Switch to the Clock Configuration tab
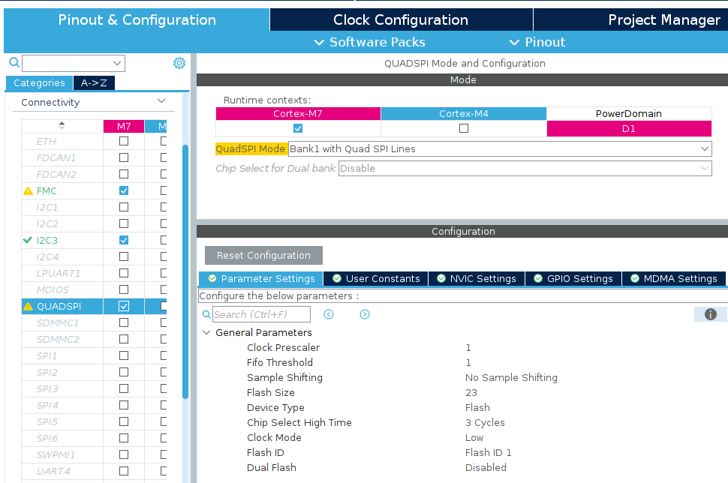 click(401, 20)
